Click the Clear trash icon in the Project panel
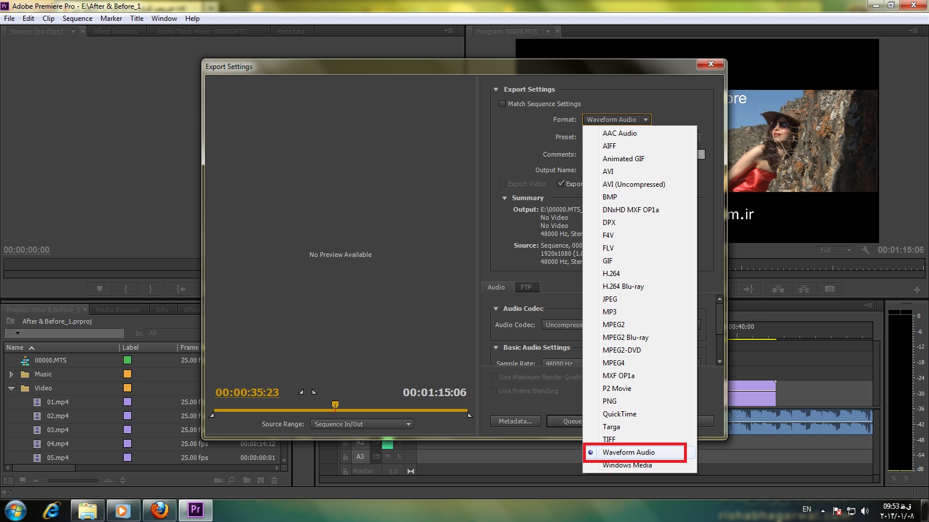Viewport: 929px width, 522px height. coord(275,480)
